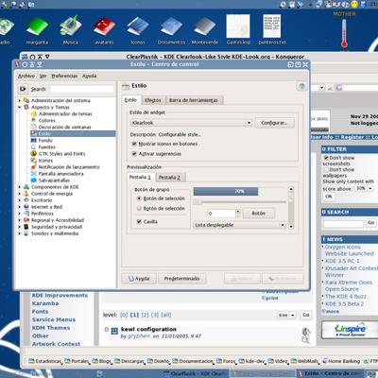Switch to Barra de herramientas tab

click(194, 100)
